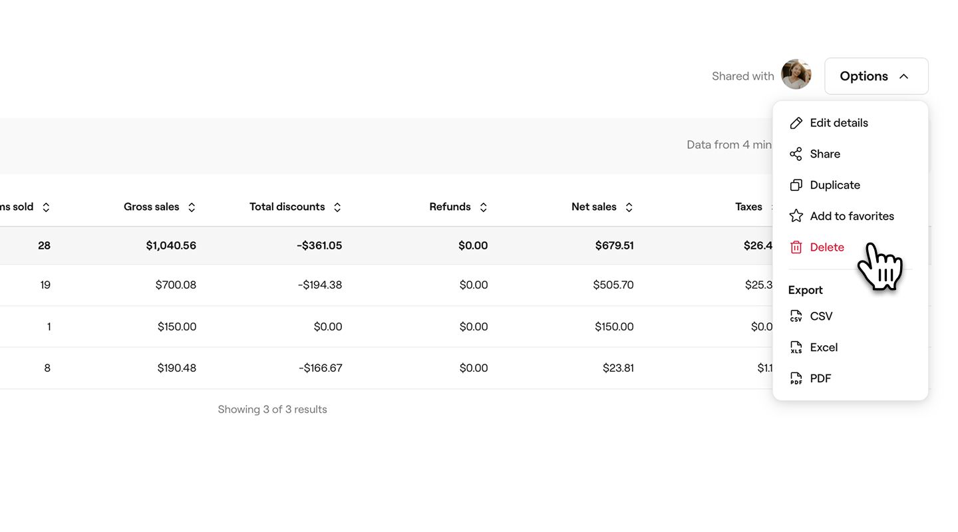Viewport: 958px width, 532px height.
Task: Toggle sort order on Net sales column
Action: pos(629,207)
